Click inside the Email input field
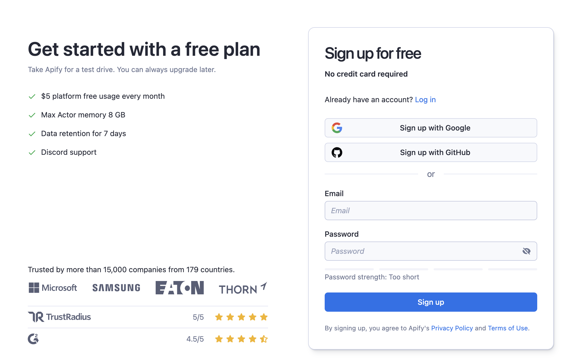 [x=431, y=211]
